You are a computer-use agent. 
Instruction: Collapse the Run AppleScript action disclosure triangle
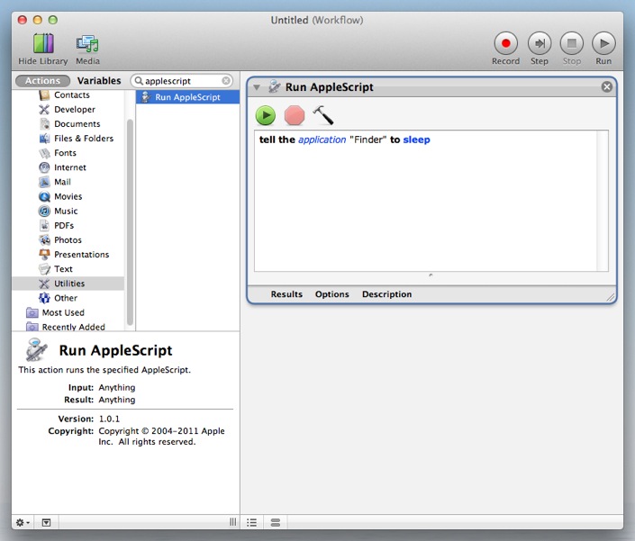click(x=257, y=87)
